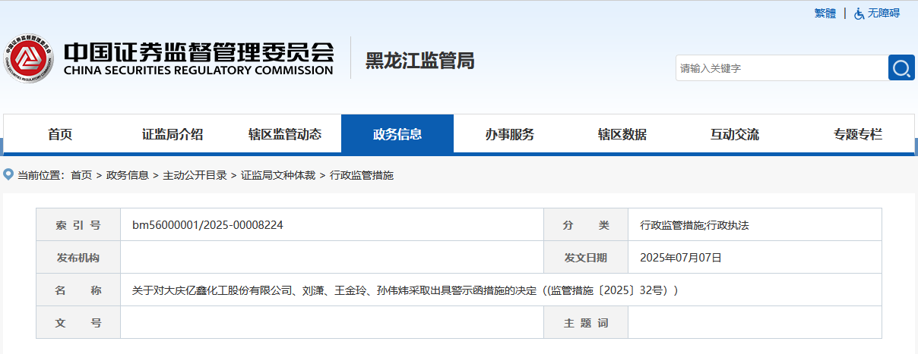Viewport: 918px width, 354px height.
Task: Click the date value 2025年07月07日
Action: point(681,258)
